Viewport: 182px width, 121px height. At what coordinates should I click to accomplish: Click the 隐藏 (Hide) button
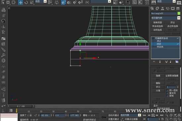[x=158, y=76]
